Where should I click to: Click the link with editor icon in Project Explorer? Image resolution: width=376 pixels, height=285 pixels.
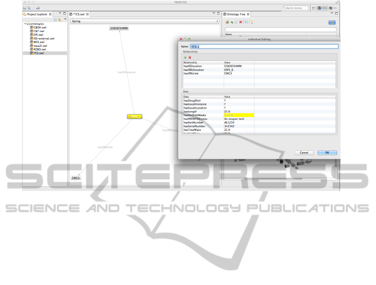60,20
